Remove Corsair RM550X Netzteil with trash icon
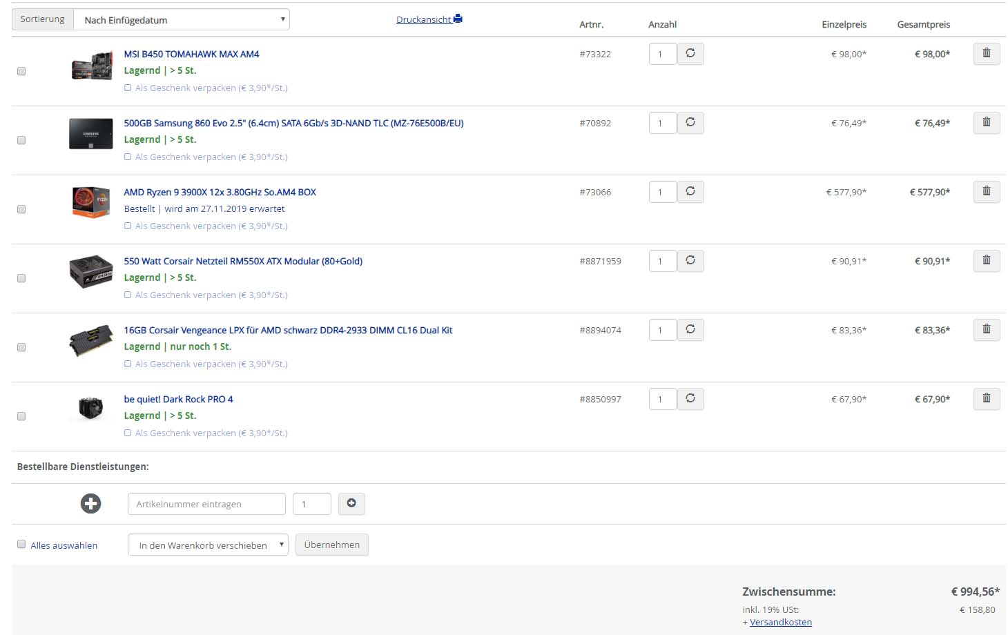Image resolution: width=1008 pixels, height=635 pixels. point(987,261)
